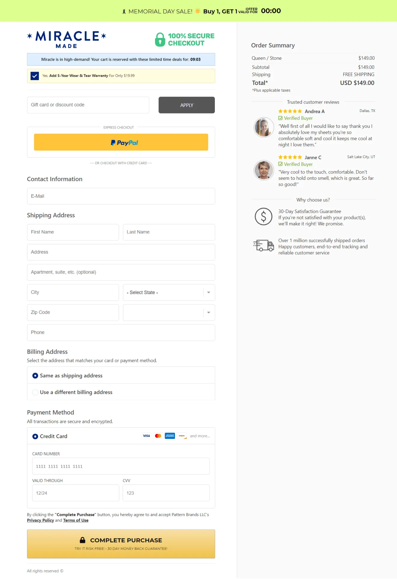Screen dimensions: 397x579
Task: Click the Discover card icon
Action: click(x=181, y=436)
